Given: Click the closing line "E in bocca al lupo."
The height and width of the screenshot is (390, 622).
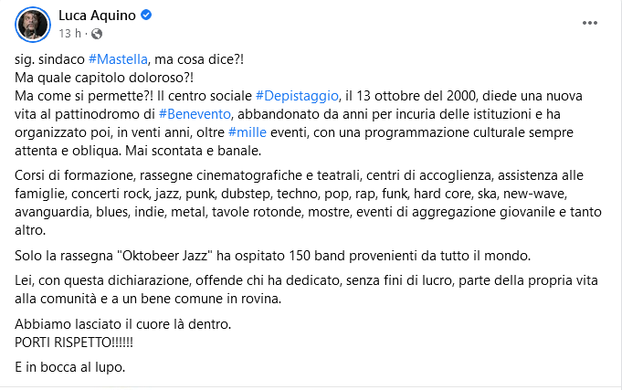Looking at the screenshot, I should tap(69, 367).
